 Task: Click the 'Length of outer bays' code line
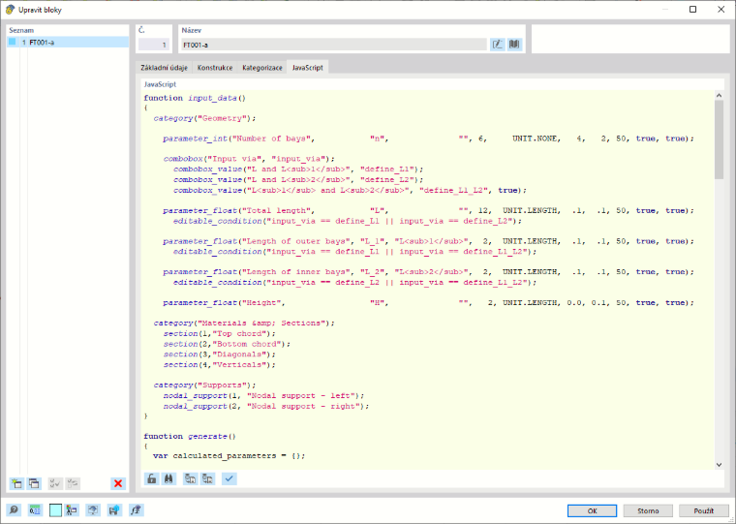pos(428,241)
